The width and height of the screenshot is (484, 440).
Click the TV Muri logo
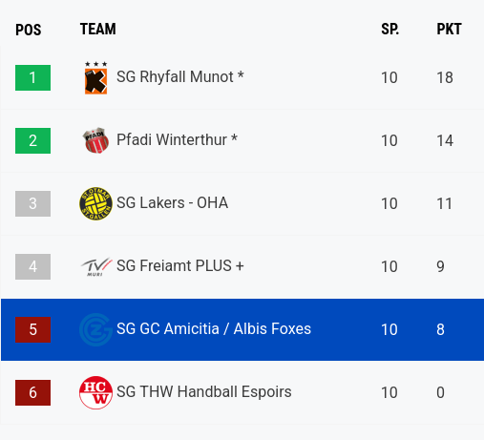pos(95,266)
